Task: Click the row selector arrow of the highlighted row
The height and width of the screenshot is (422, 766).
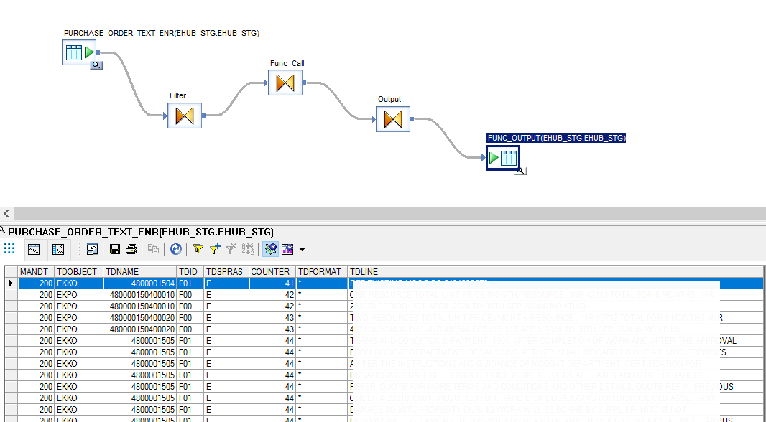Action: click(x=11, y=283)
